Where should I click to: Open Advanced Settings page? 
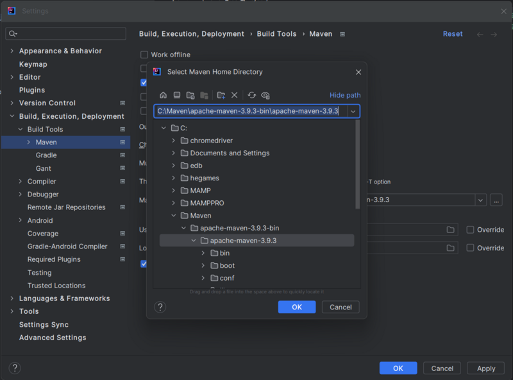pyautogui.click(x=53, y=338)
